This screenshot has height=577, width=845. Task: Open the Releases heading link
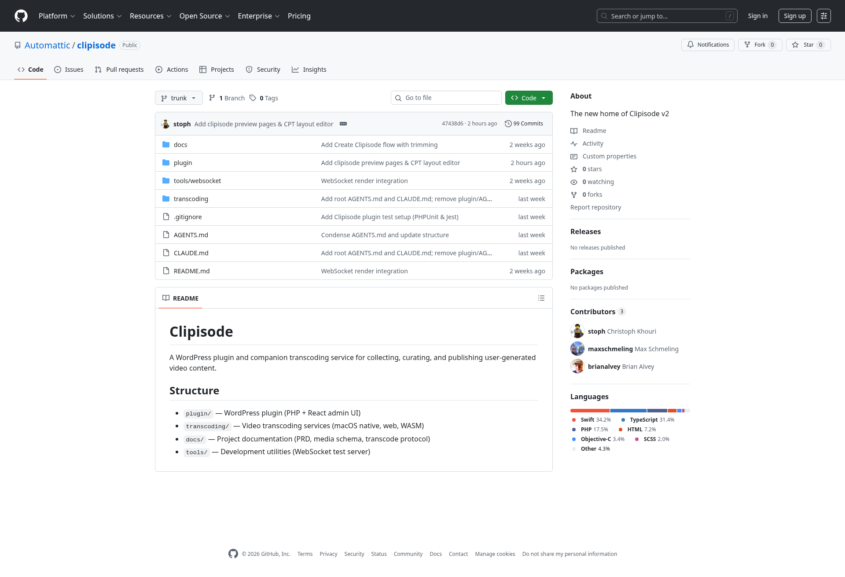click(x=585, y=232)
